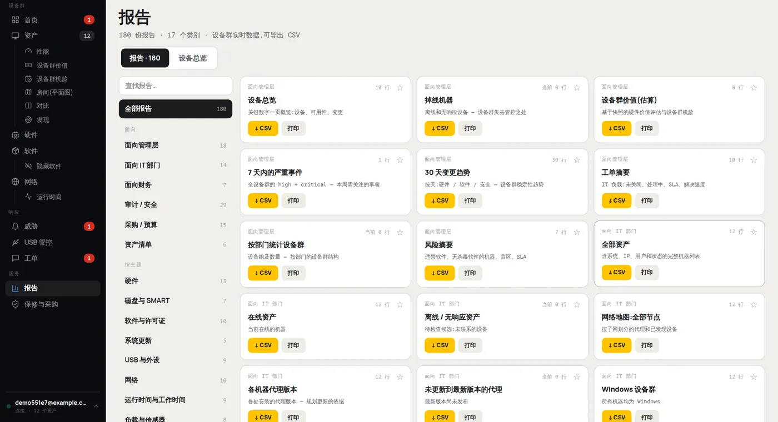Filter reports by 面向财务

176,185
